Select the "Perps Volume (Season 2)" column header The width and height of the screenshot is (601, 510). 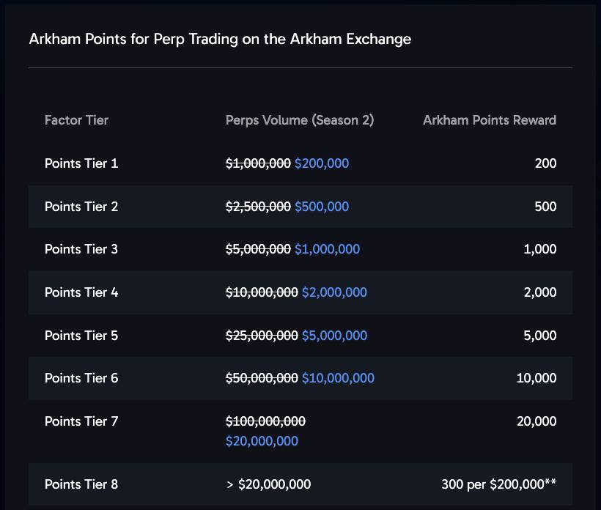pyautogui.click(x=300, y=120)
